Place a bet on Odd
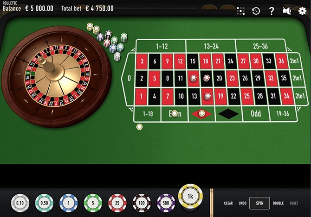 click(256, 114)
